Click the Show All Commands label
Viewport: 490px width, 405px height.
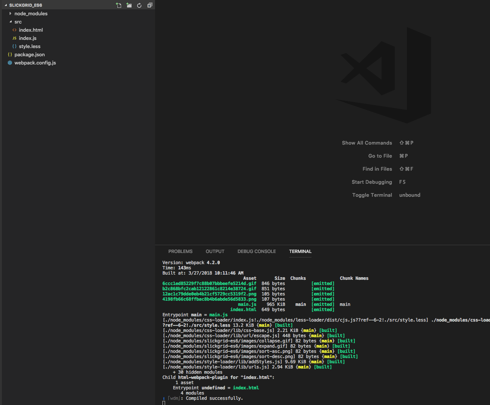tap(367, 143)
